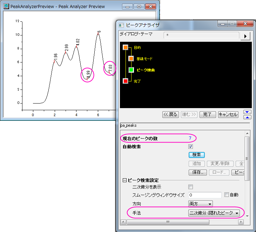The height and width of the screenshot is (232, 256).
Task: Click the 進む >> button
Action: (189, 114)
